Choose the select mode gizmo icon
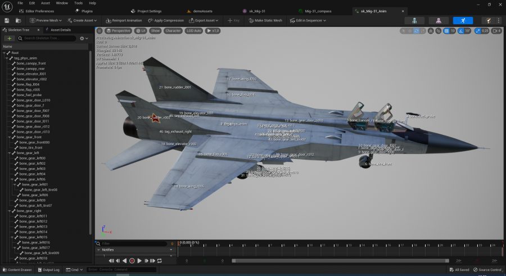This screenshot has height=276, width=506. 403,31
